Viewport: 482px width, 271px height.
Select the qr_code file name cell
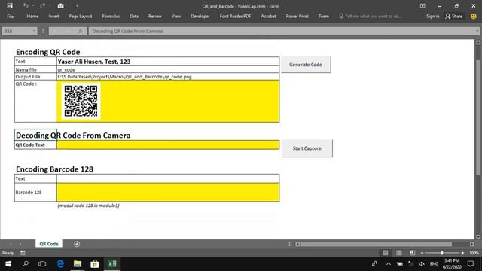coord(168,69)
